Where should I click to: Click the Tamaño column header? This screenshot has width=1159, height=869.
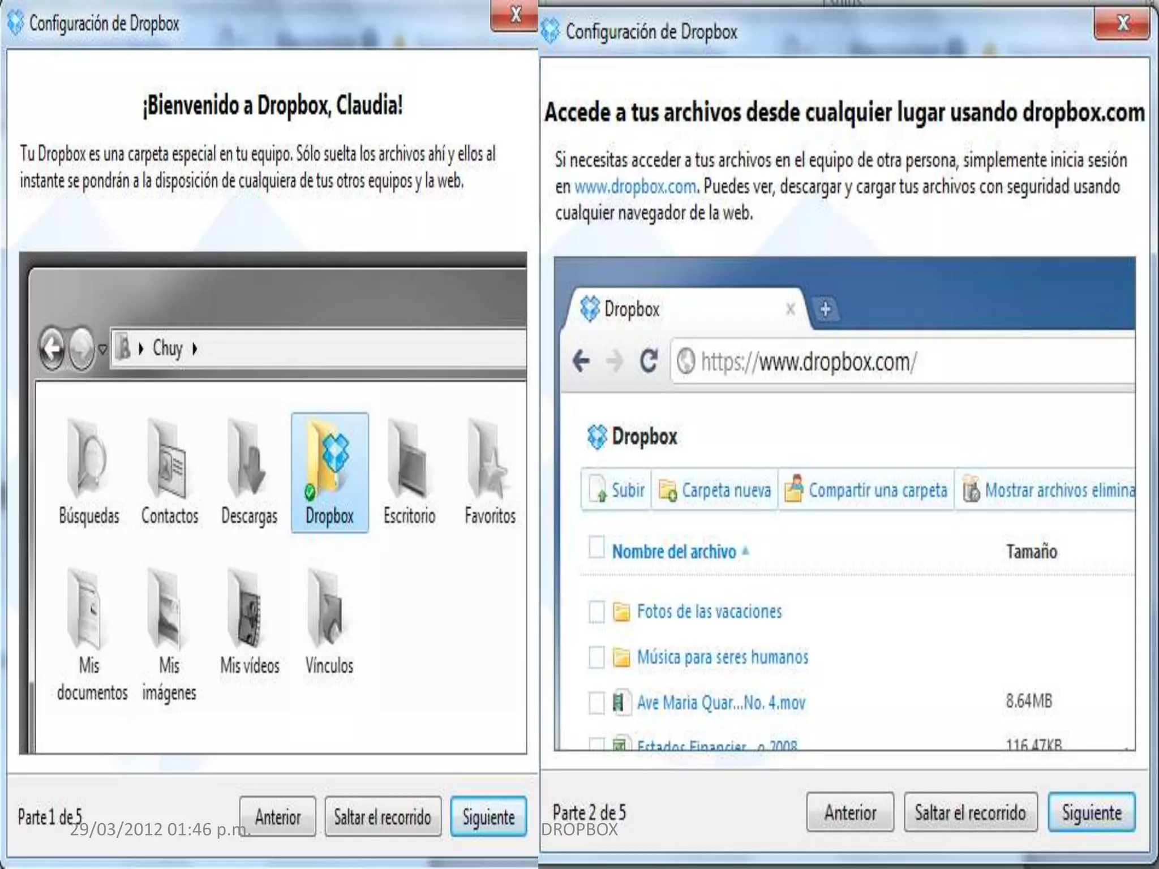(1031, 552)
